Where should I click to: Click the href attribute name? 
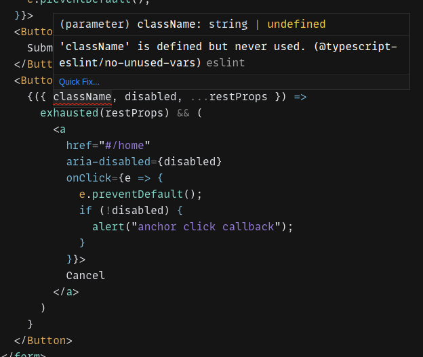pyautogui.click(x=81, y=145)
